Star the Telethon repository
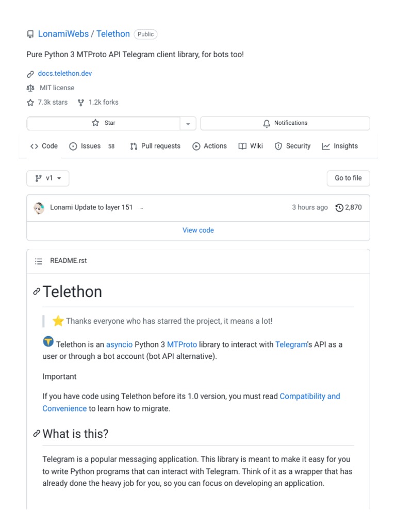Viewport: 396px width, 528px height. click(x=104, y=123)
